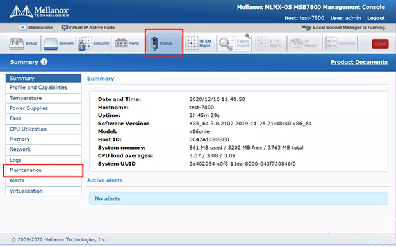This screenshot has width=396, height=247.
Task: Click the CPU load averages value
Action: tap(212, 155)
